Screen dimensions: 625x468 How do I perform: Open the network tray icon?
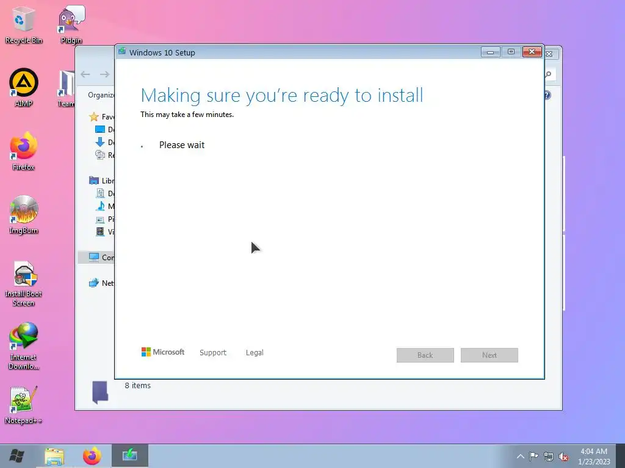click(x=549, y=456)
